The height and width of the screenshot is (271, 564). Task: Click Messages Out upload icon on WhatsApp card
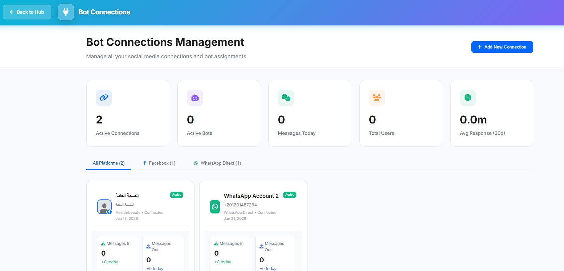pyautogui.click(x=261, y=247)
